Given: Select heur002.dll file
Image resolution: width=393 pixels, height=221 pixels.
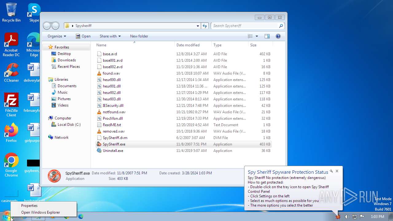Looking at the screenshot, I should (x=183, y=93).
